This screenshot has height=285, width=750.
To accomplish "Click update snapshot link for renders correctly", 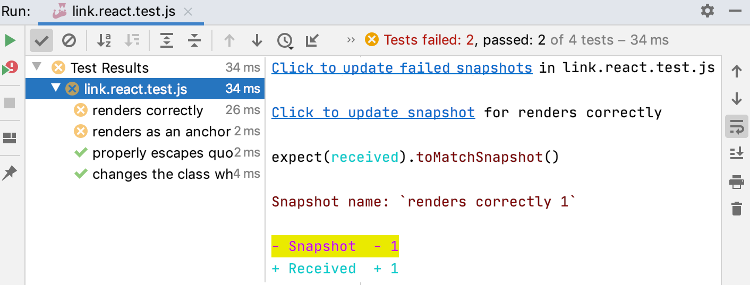I will [373, 113].
